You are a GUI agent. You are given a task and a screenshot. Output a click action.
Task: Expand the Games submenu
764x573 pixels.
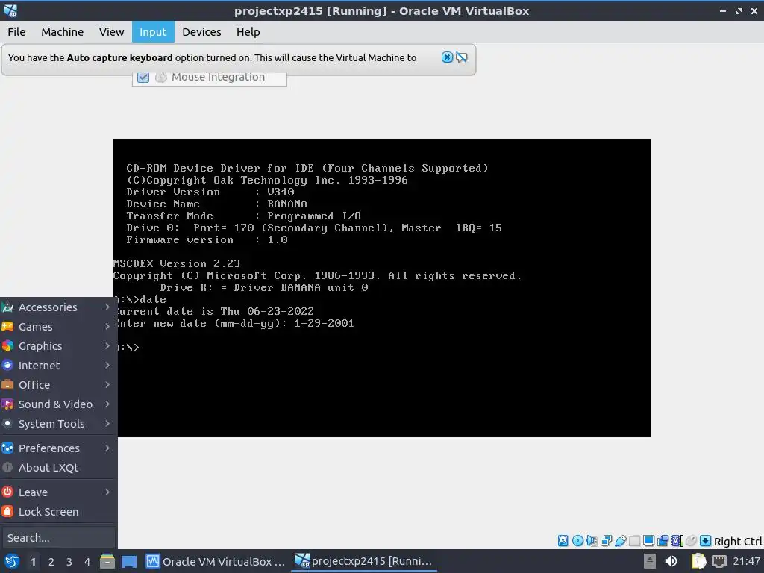[57, 327]
